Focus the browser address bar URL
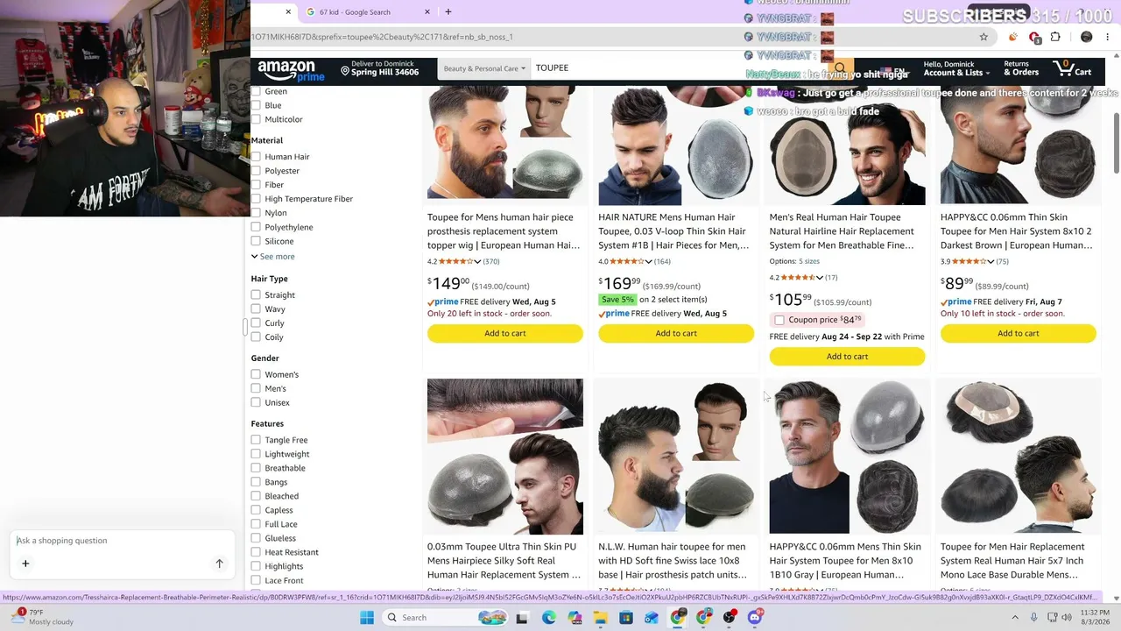Image resolution: width=1121 pixels, height=631 pixels. point(613,37)
